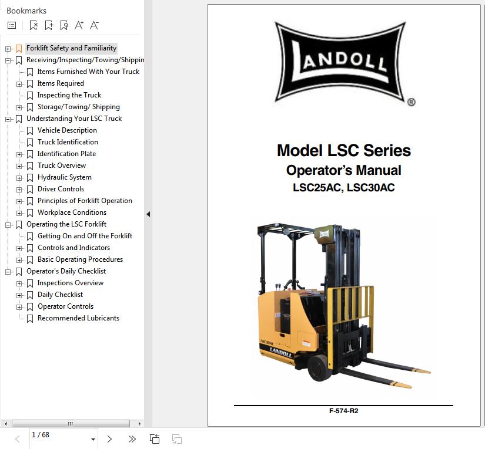Open the Hydraulic System bookmark
485x449 pixels.
(x=64, y=177)
